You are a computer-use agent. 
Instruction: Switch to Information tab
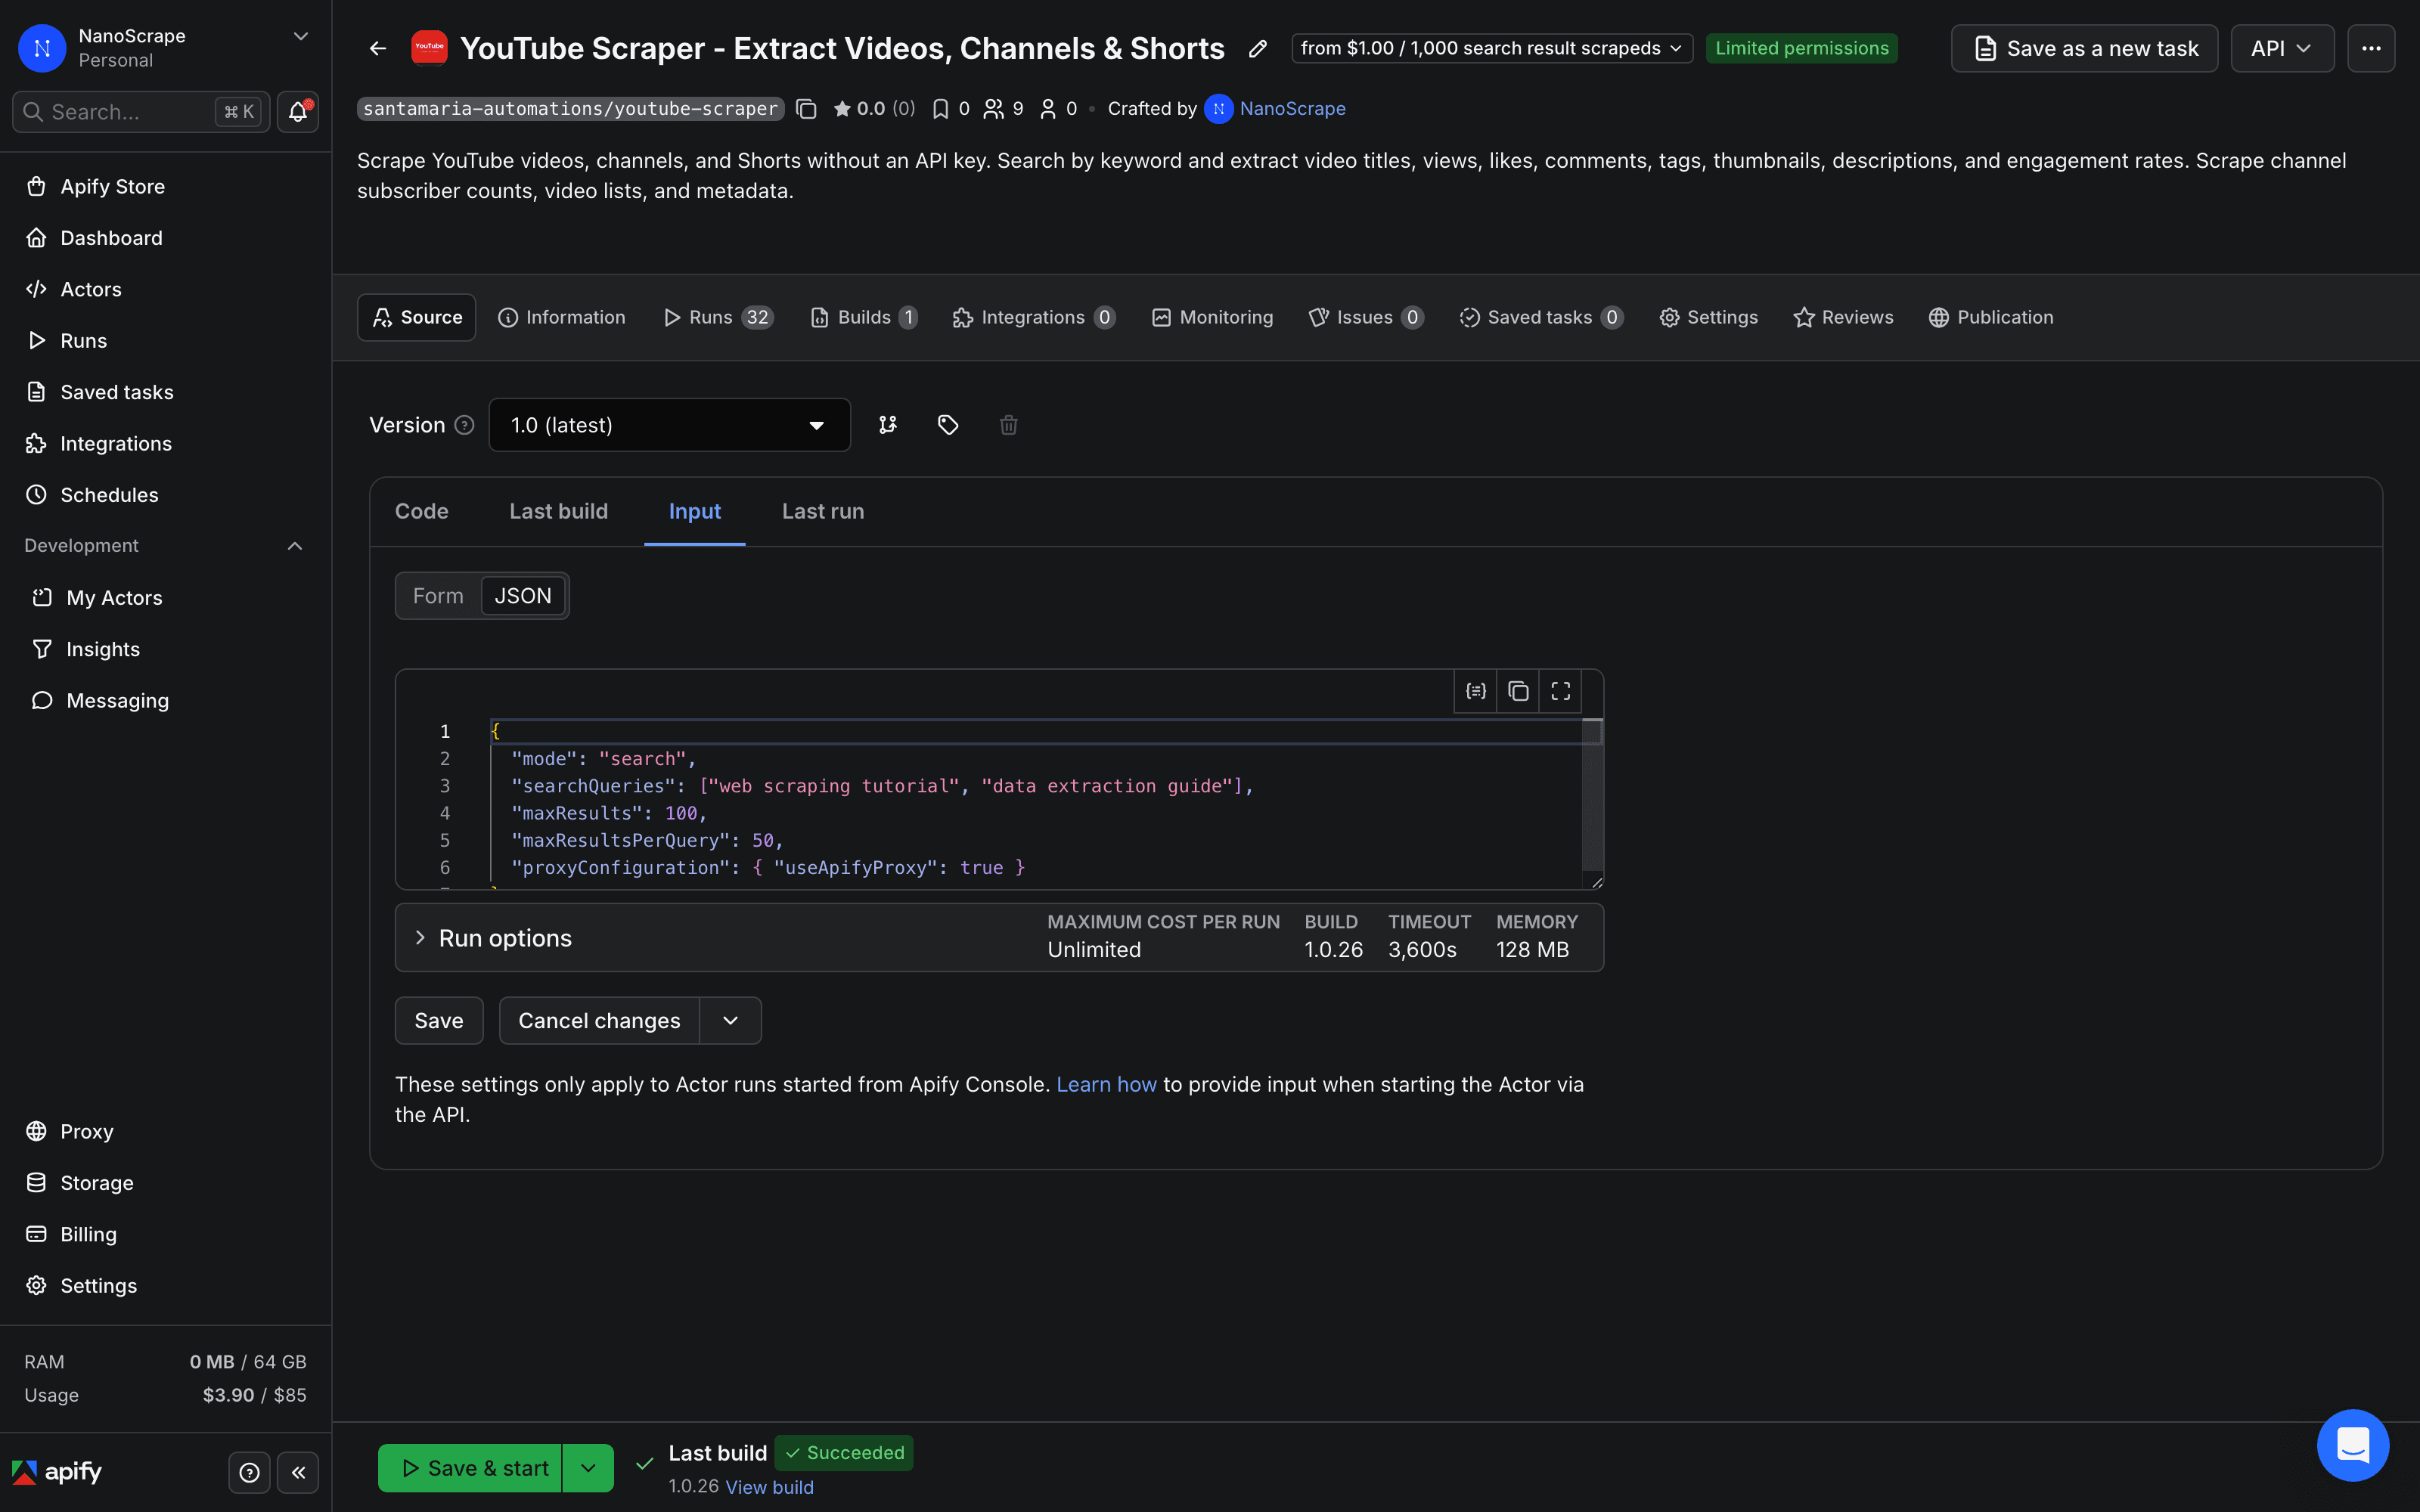[x=562, y=317]
